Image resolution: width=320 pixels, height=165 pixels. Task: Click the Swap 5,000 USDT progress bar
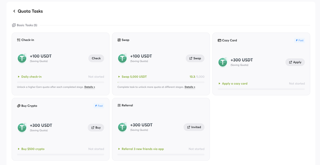click(161, 82)
